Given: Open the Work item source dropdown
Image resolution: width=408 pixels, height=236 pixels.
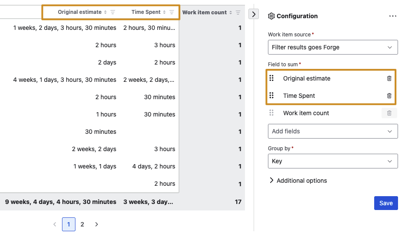Looking at the screenshot, I should click(333, 47).
